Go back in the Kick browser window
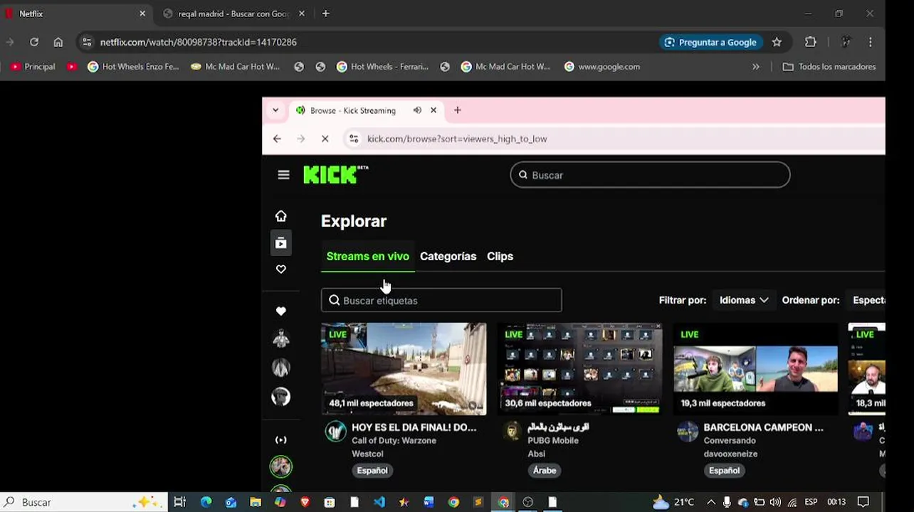The width and height of the screenshot is (914, 512). point(277,139)
